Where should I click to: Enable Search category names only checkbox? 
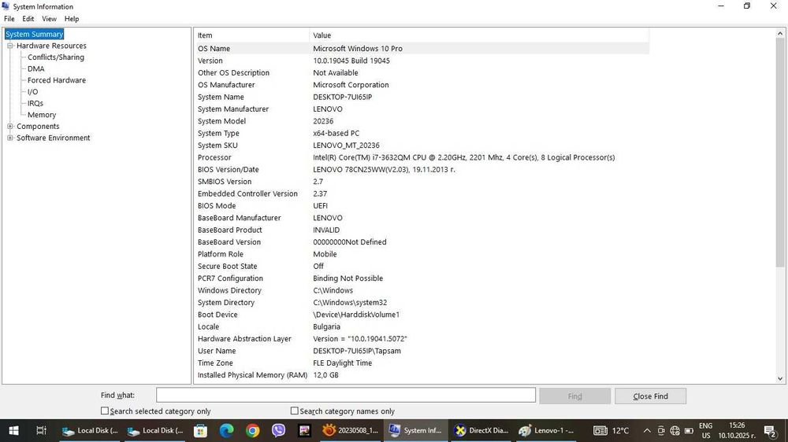tap(295, 411)
